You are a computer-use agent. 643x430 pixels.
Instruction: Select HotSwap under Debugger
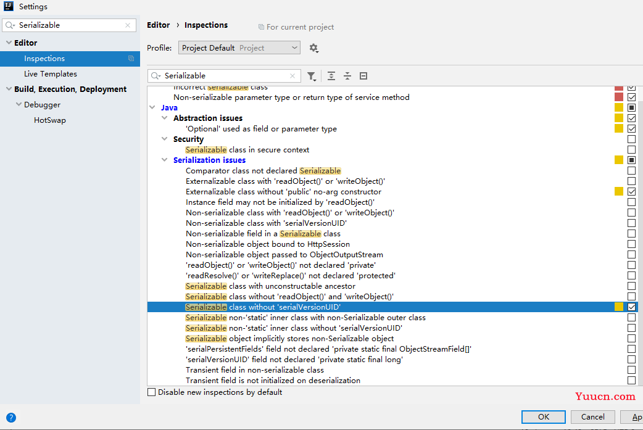pos(50,120)
